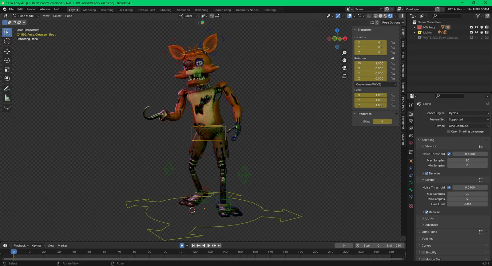Viewport: 492px width, 266px height.
Task: Open the Device GPU Compute dropdown
Action: (469, 126)
